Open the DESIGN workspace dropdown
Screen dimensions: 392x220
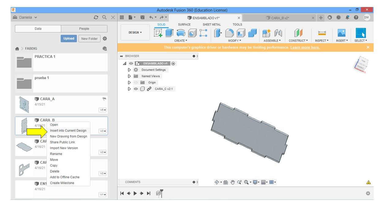(135, 32)
